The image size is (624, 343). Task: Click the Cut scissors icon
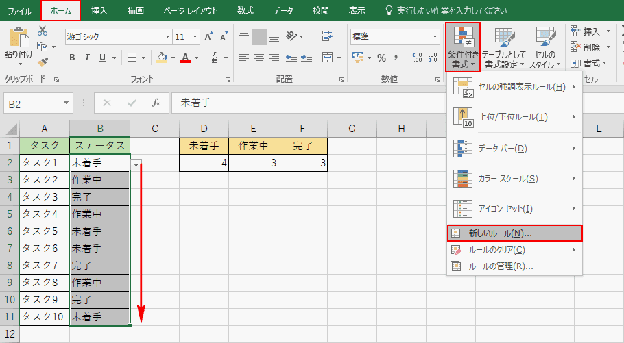43,31
